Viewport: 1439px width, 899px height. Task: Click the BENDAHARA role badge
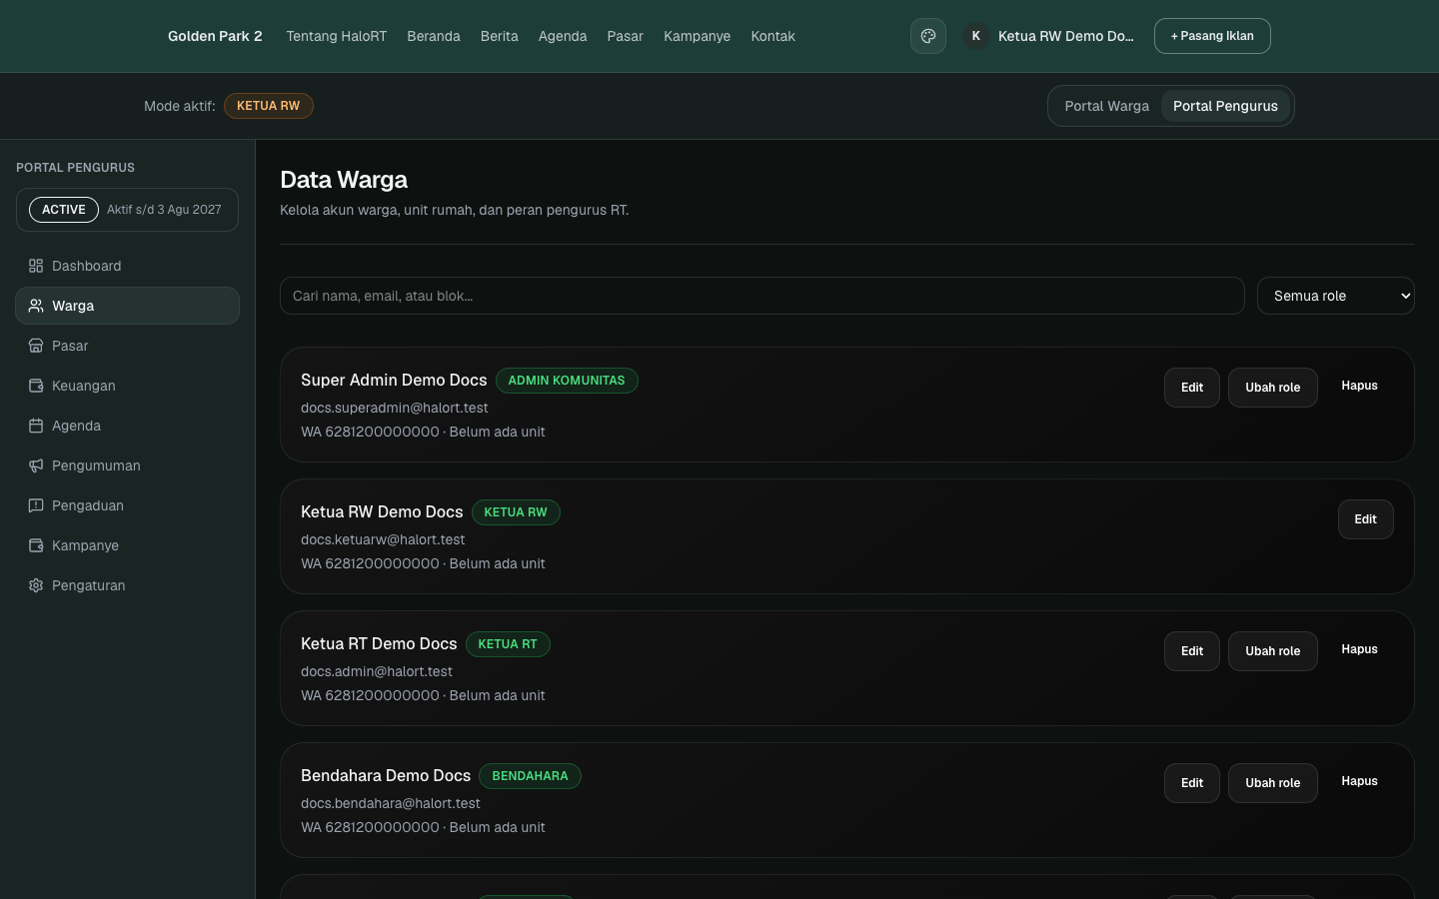[x=530, y=776]
